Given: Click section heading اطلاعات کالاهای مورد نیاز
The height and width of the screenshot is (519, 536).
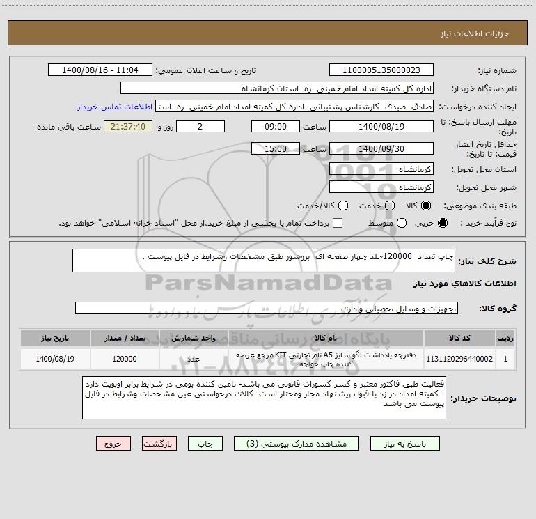Looking at the screenshot, I should 465,284.
